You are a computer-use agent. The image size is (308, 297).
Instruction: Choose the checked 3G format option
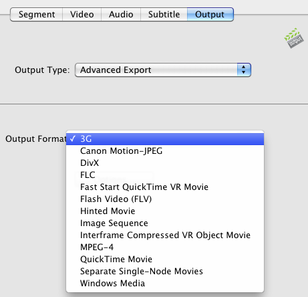click(165, 139)
